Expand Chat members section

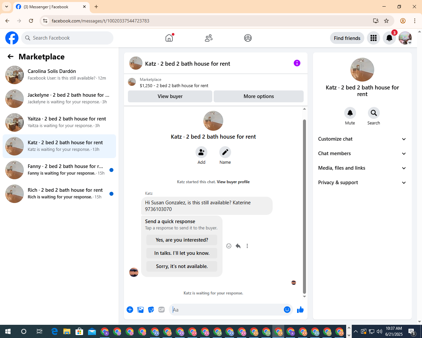point(362,153)
